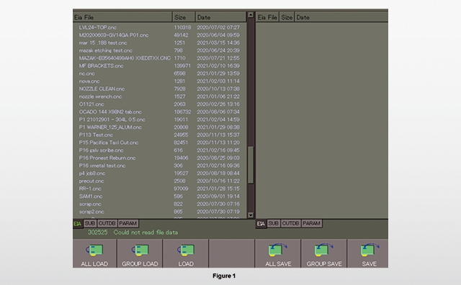Screen dimensions: 461x285
Task: Sort left list by Date column header
Action: [x=221, y=17]
